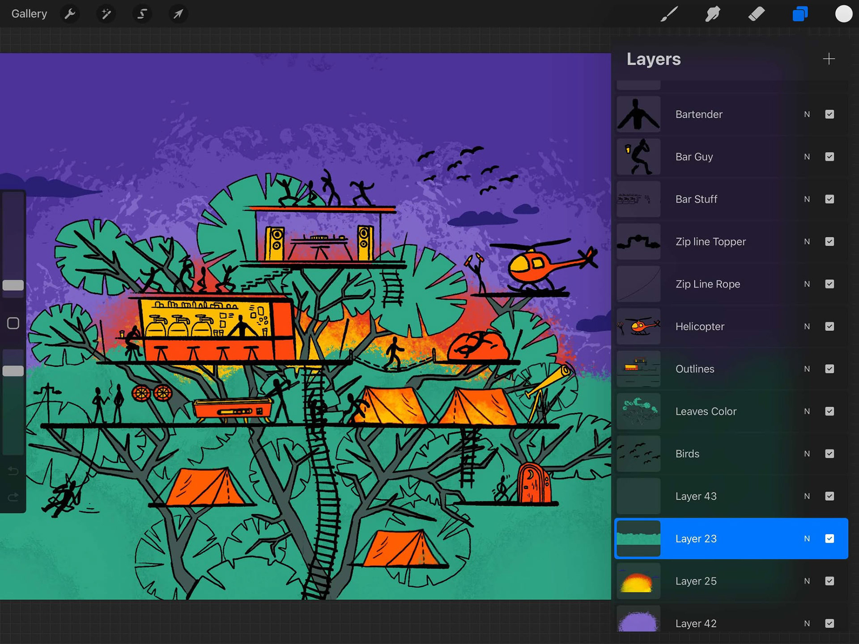Open blend mode N for Bartender layer
This screenshot has height=644, width=859.
pyautogui.click(x=807, y=114)
